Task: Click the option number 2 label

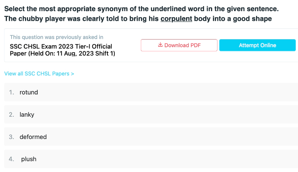Action: click(x=12, y=114)
